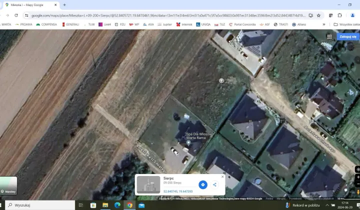Open the PZU bookmark
Screen dimensions: 360x210
(x=120, y=24)
